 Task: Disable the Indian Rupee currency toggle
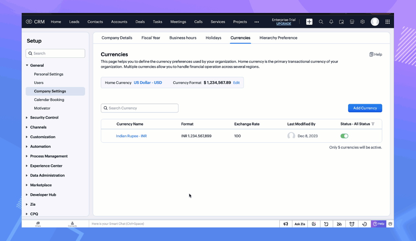(344, 136)
